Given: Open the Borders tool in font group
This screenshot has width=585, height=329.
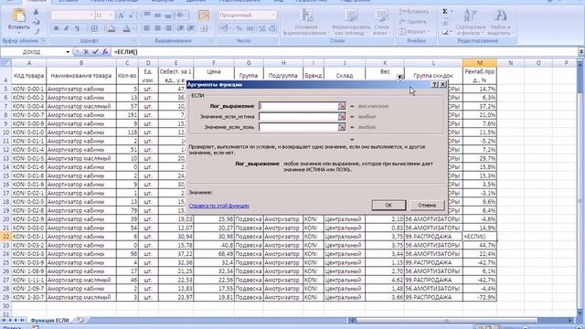Looking at the screenshot, I should pos(95,28).
